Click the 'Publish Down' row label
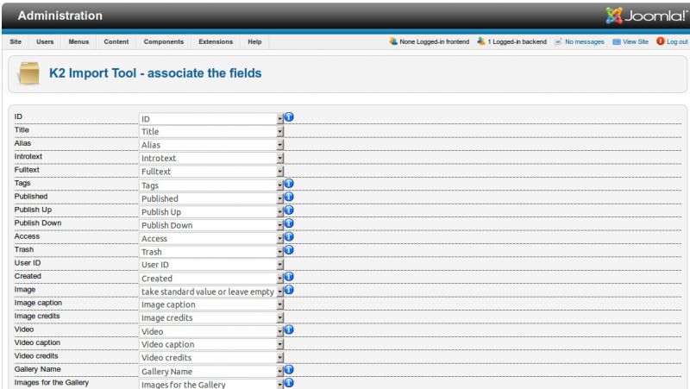 click(38, 223)
